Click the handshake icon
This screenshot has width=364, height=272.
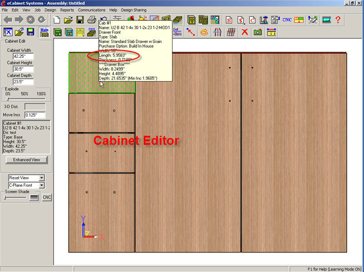pos(313,20)
